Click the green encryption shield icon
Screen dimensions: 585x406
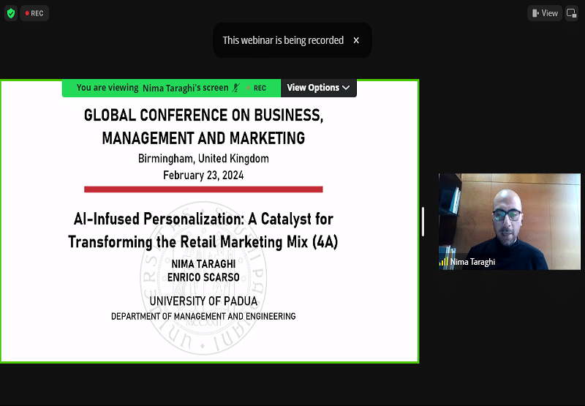click(x=11, y=13)
